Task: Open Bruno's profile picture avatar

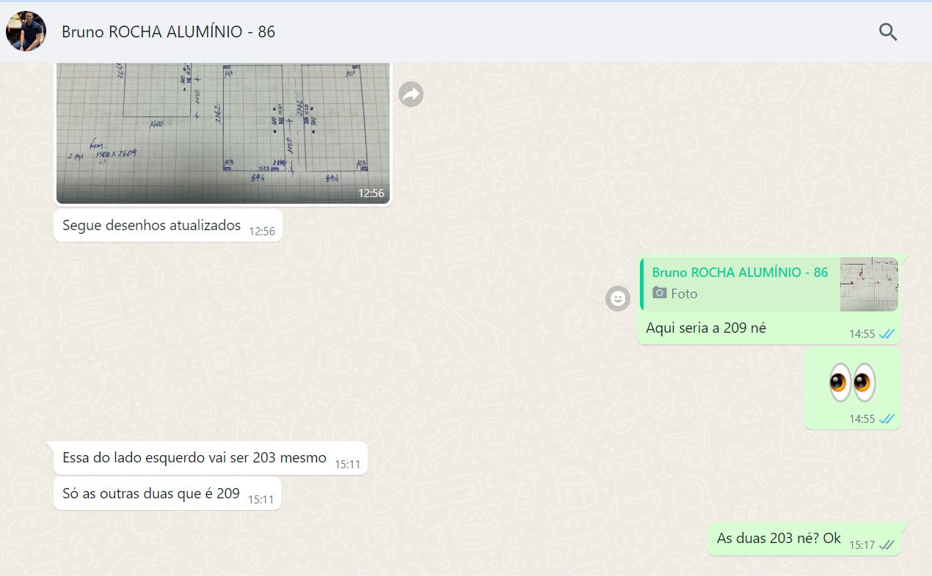Action: tap(26, 32)
